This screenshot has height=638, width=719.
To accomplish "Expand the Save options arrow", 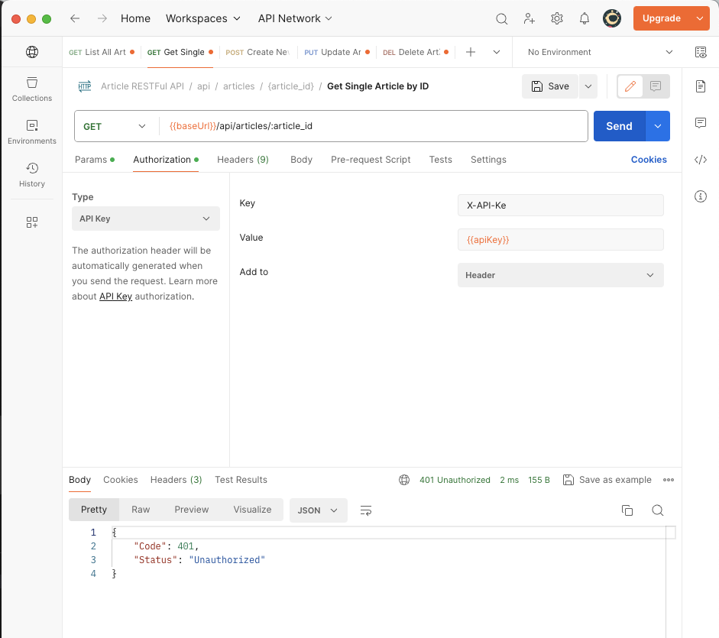I will click(588, 86).
